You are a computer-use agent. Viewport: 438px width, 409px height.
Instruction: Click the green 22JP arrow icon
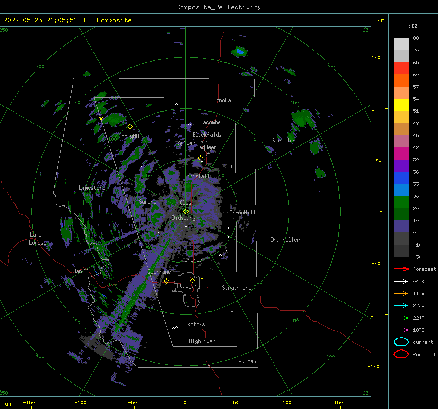pos(401,318)
